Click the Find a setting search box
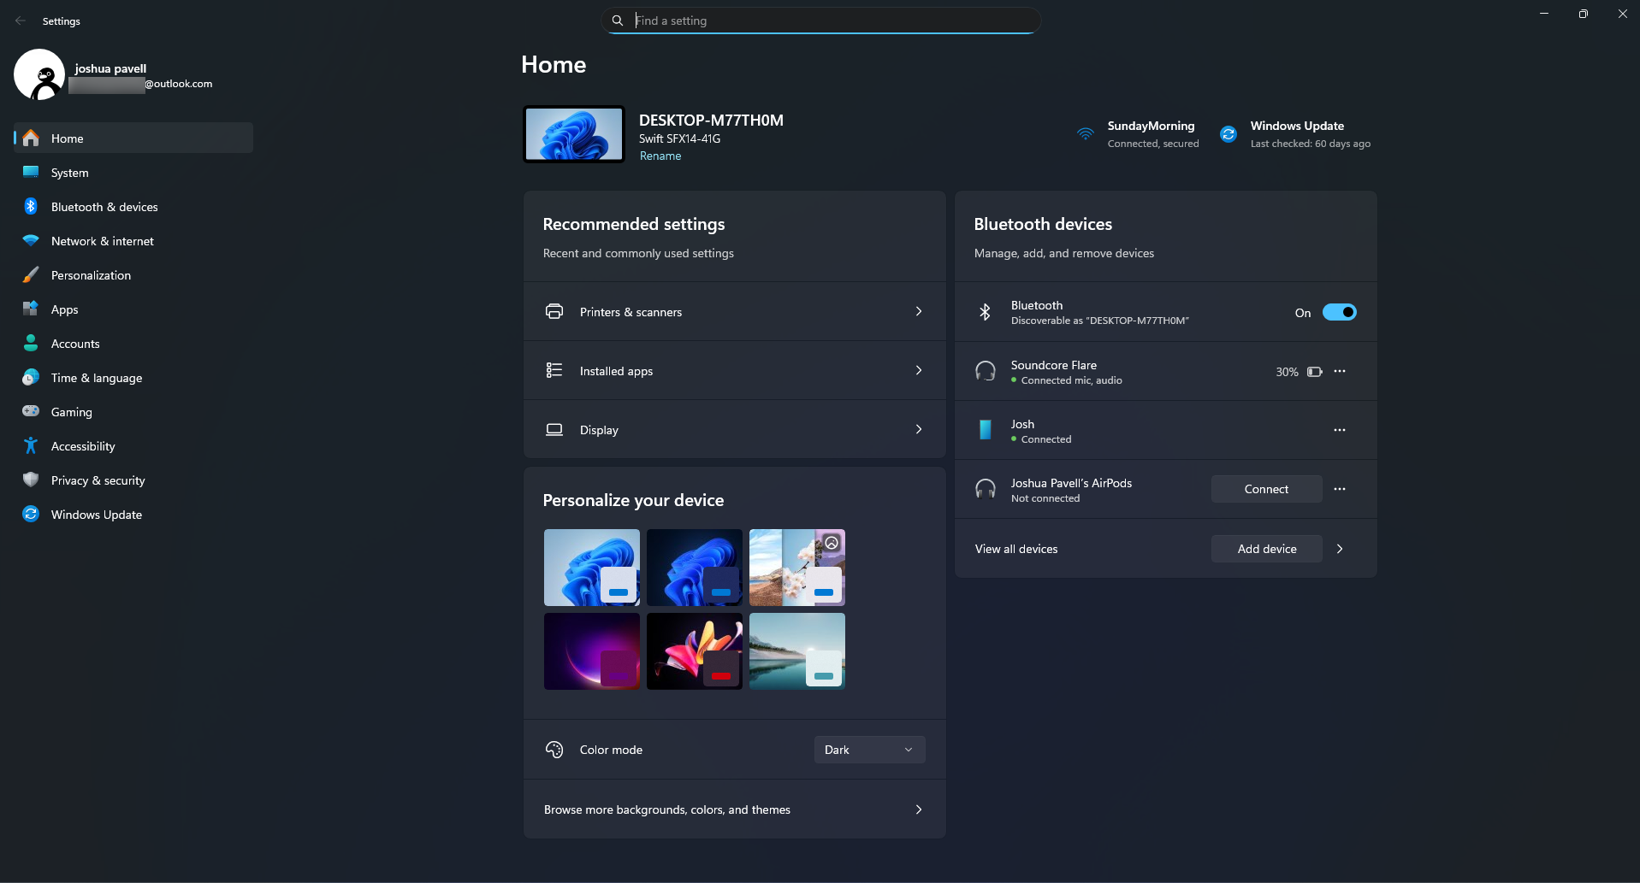The height and width of the screenshot is (883, 1640). [820, 21]
